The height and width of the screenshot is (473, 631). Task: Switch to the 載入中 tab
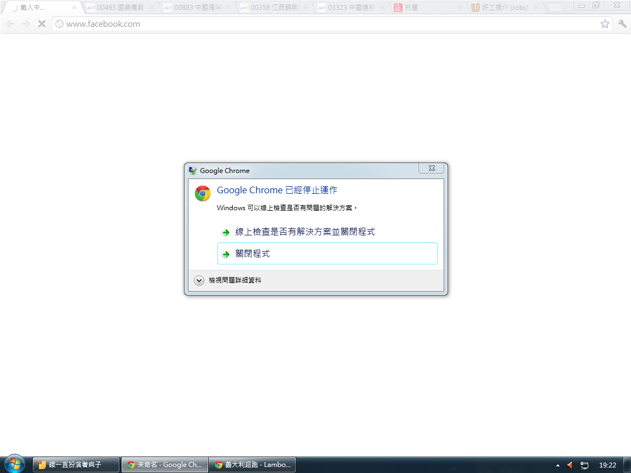[x=42, y=8]
